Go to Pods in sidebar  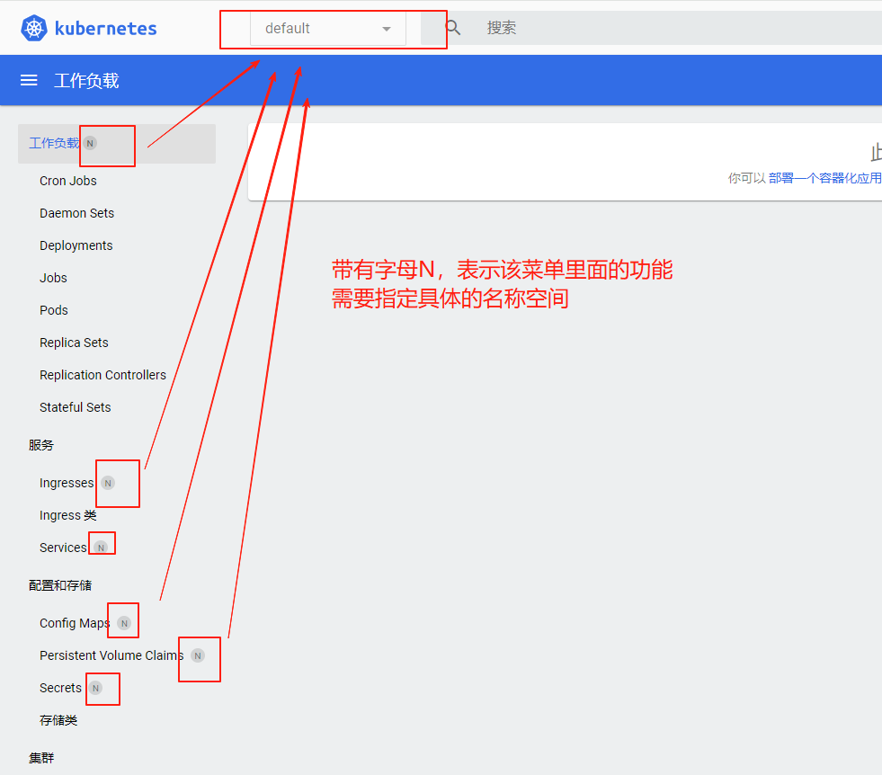[x=54, y=310]
